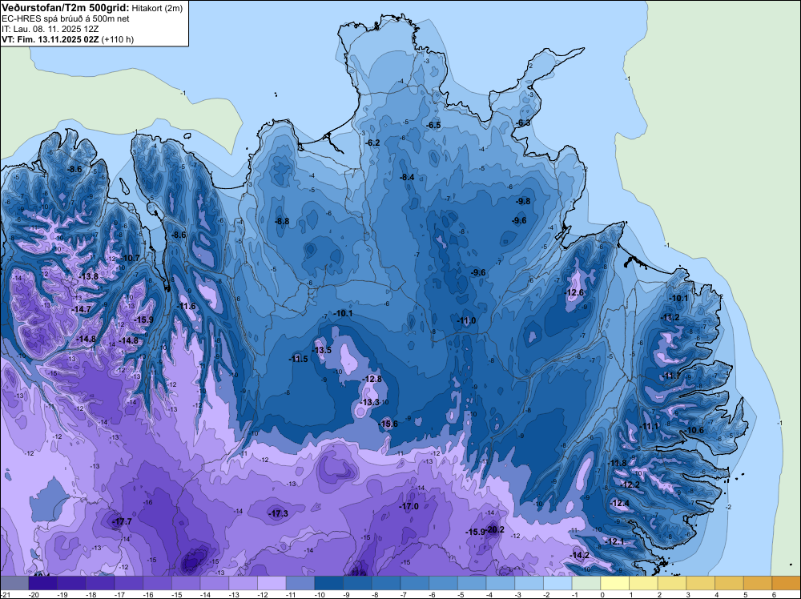Click the -14.7 temperature value
This screenshot has width=801, height=599.
(81, 309)
